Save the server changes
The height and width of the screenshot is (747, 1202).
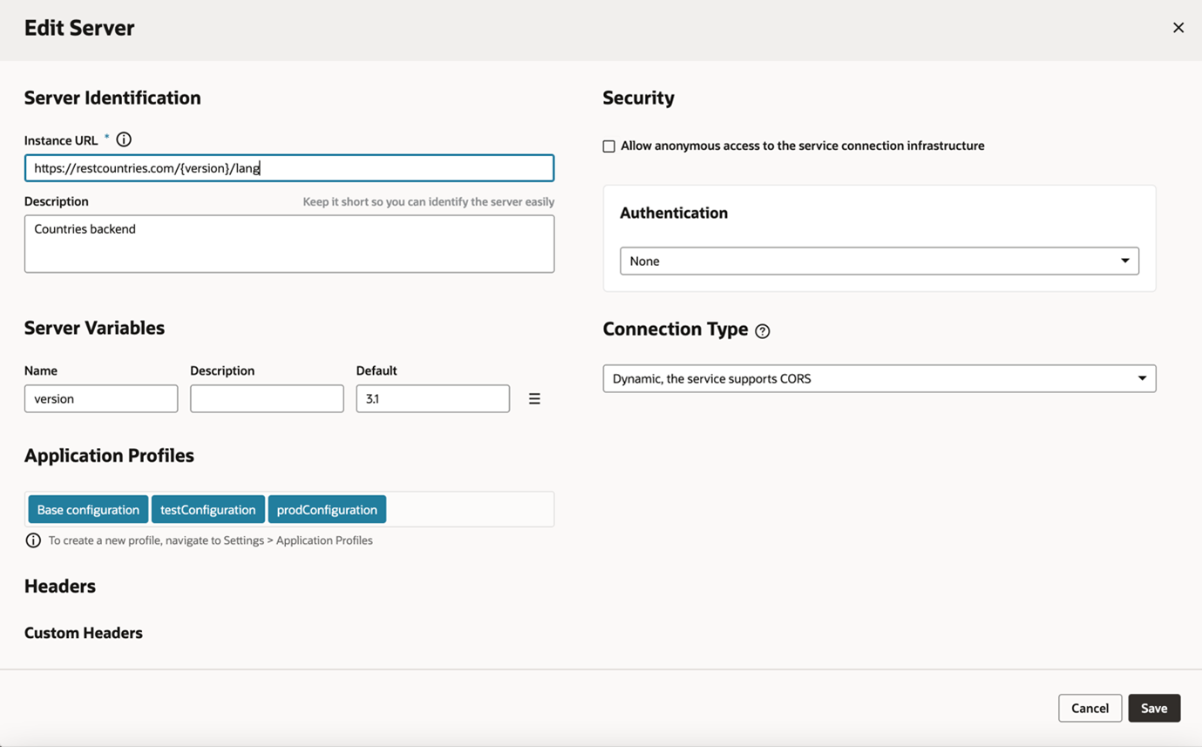click(x=1154, y=708)
